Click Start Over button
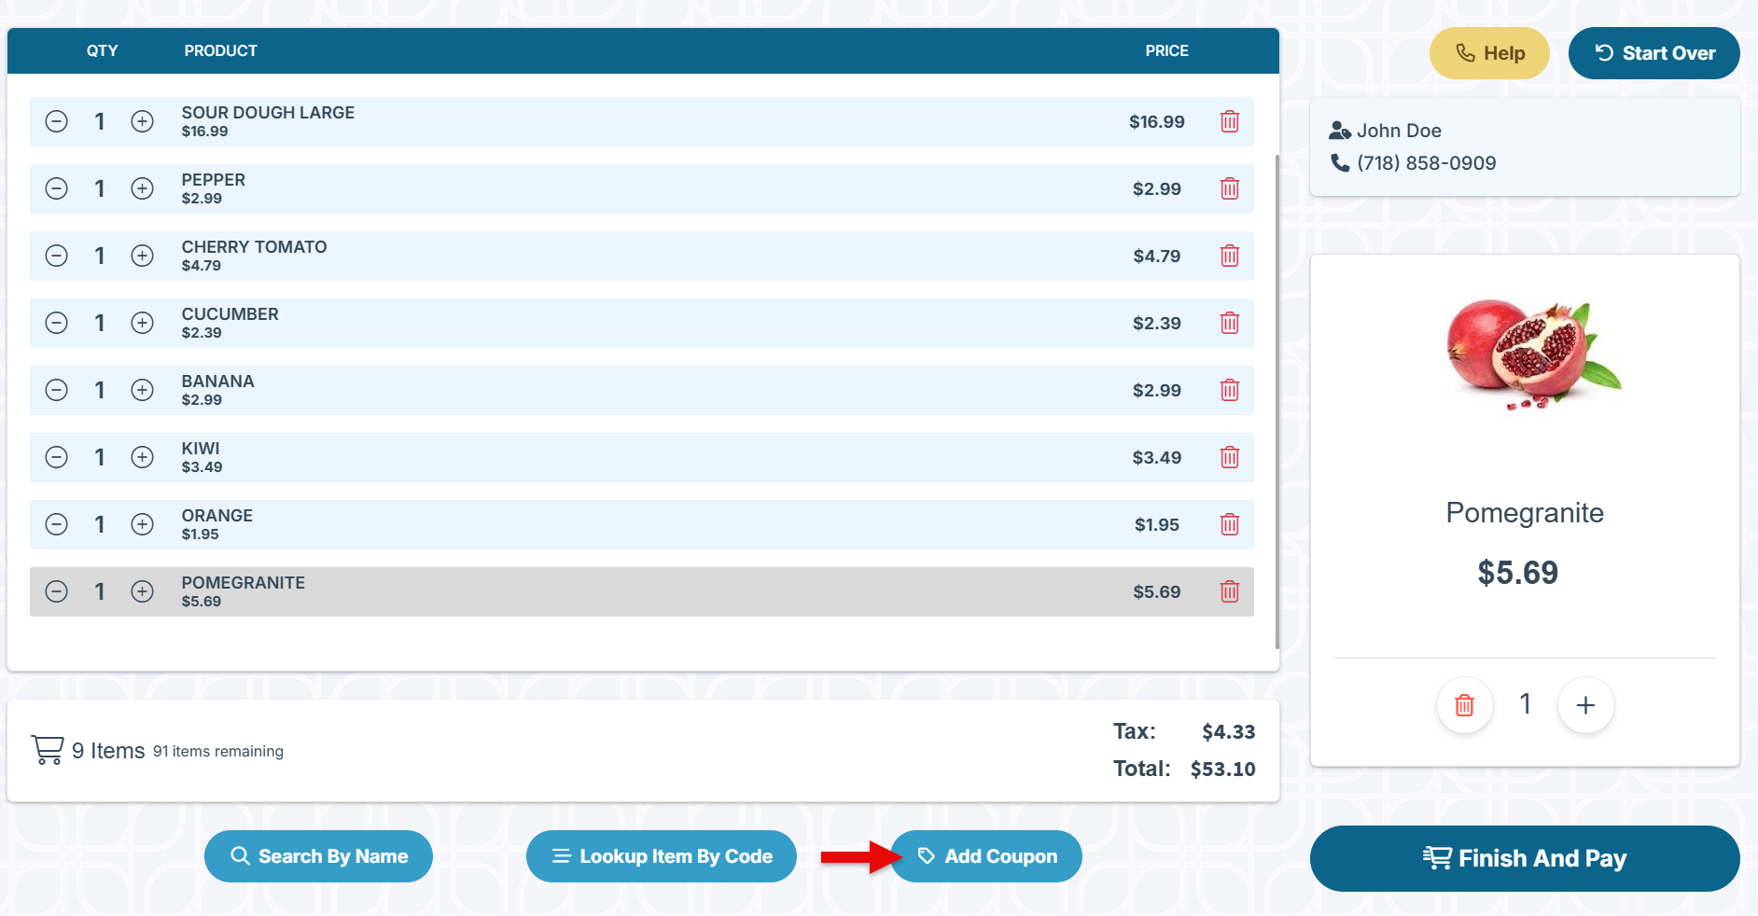Image resolution: width=1758 pixels, height=916 pixels. coord(1653,53)
